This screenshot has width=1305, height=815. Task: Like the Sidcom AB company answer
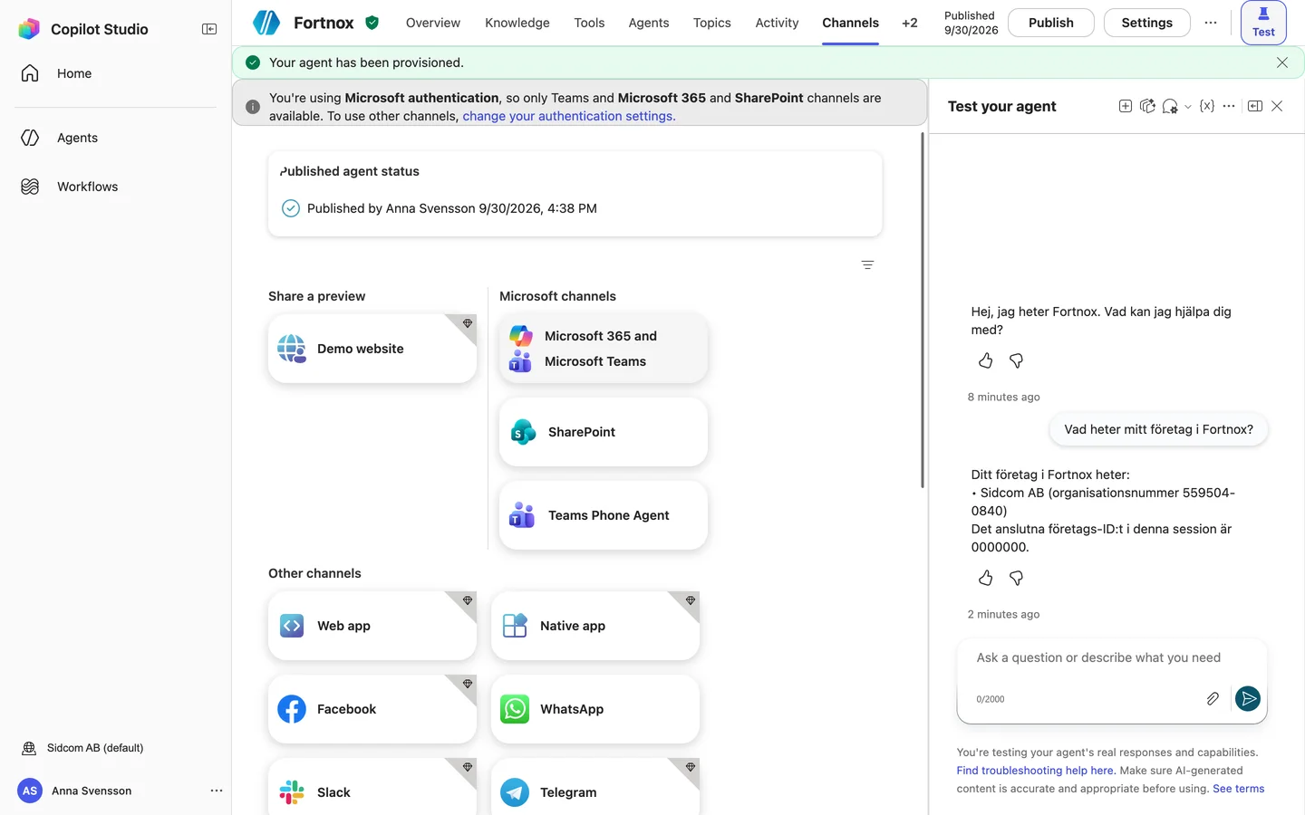(x=986, y=578)
